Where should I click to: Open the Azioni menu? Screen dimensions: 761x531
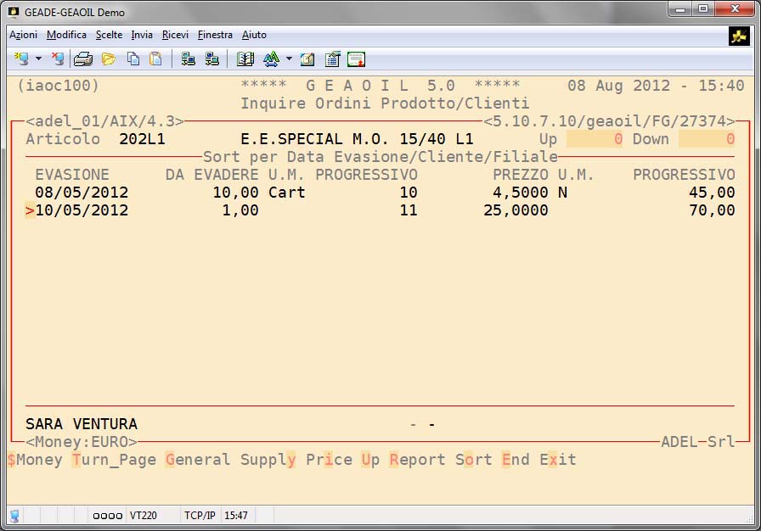point(23,35)
